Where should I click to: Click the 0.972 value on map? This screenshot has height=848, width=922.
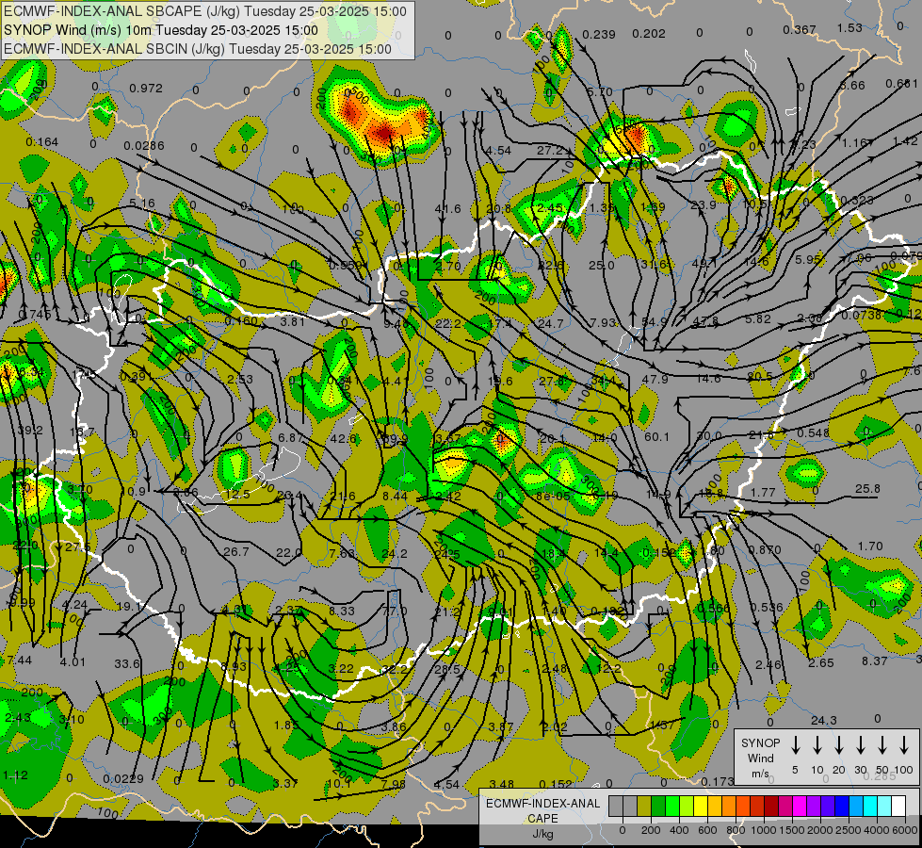pyautogui.click(x=146, y=89)
